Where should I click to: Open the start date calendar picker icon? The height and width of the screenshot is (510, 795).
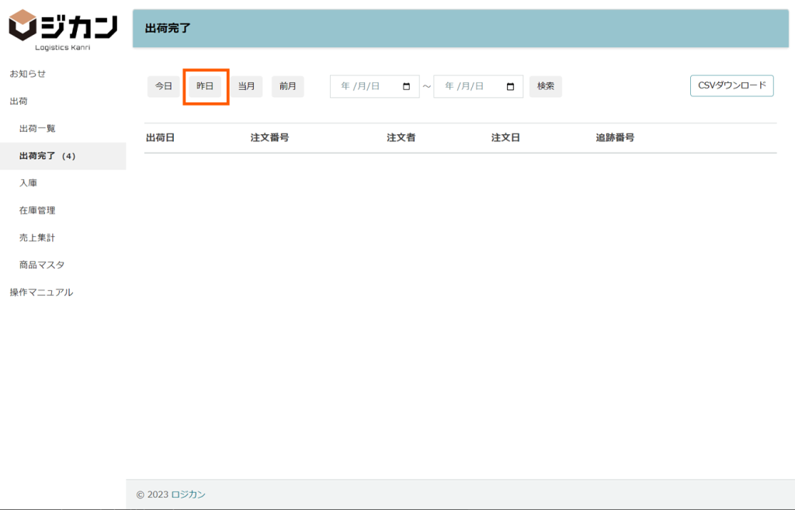tap(407, 87)
